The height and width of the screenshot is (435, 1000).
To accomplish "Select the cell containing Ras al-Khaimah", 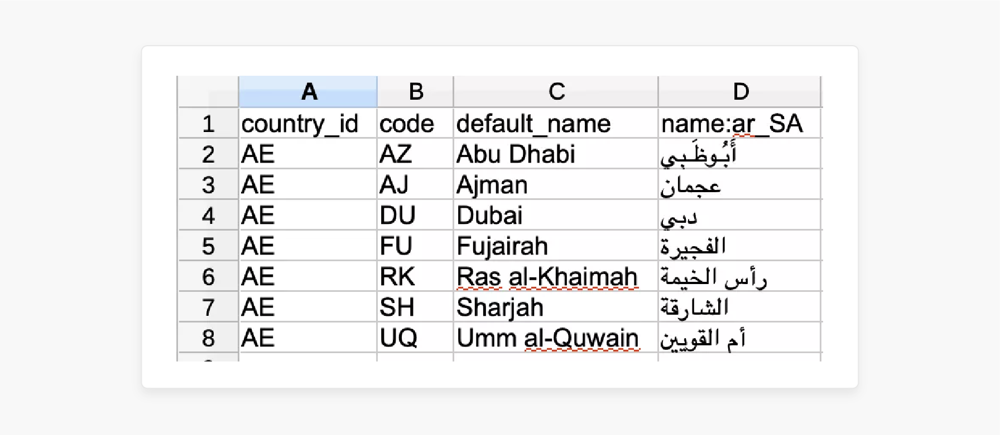I will pos(555,276).
